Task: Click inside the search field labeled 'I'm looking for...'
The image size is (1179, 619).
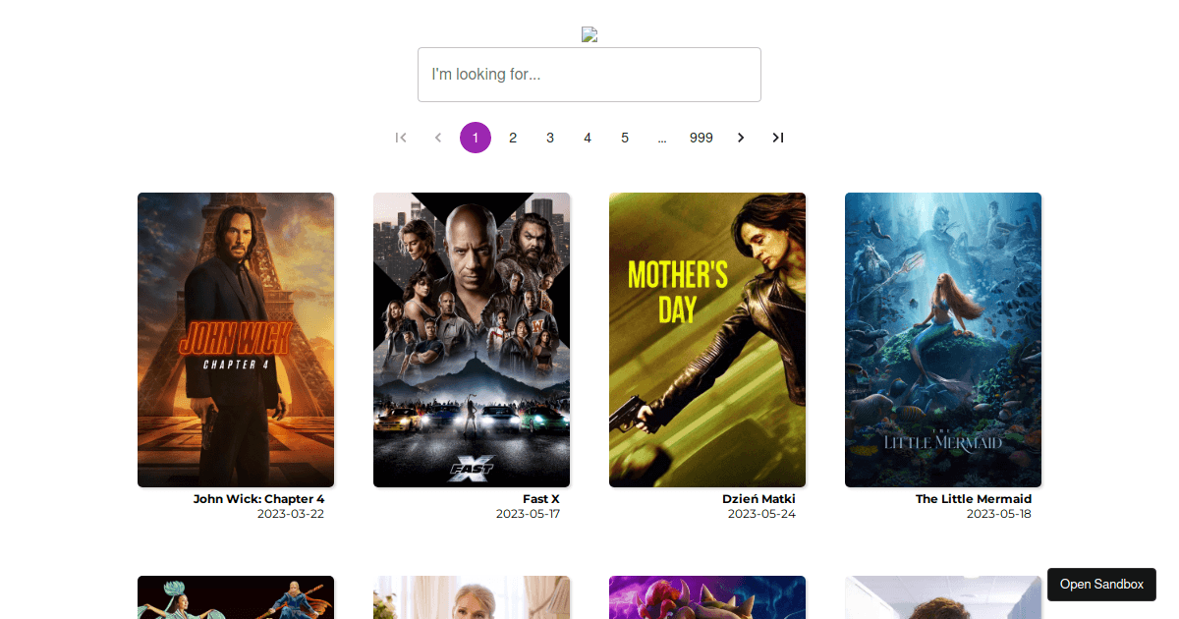Action: click(589, 75)
